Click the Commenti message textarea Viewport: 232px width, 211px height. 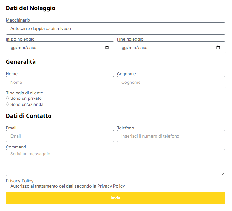coord(115,163)
